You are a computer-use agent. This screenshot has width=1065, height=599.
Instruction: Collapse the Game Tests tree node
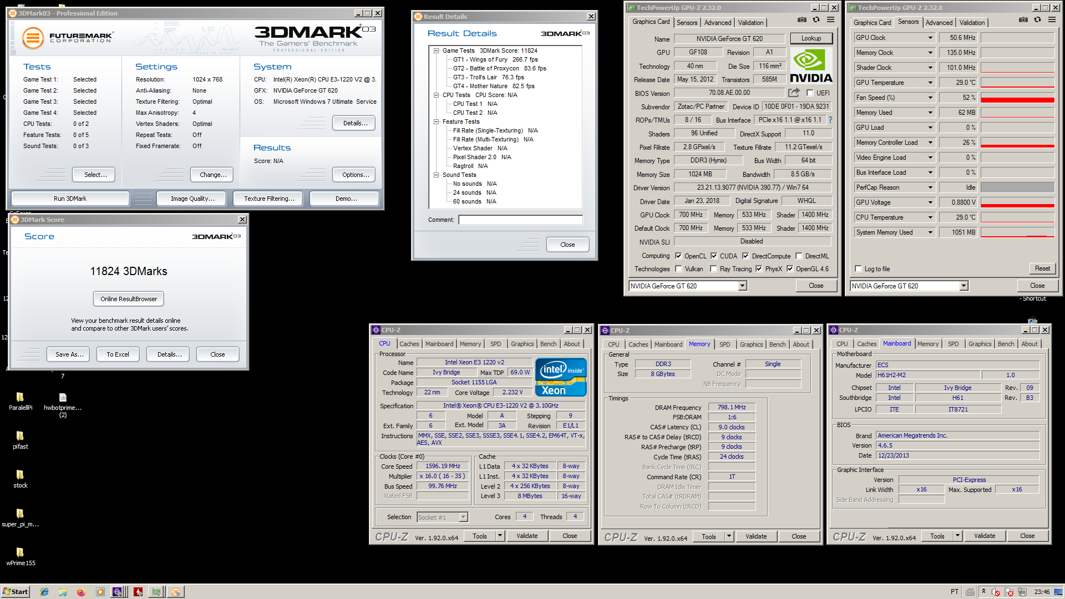pyautogui.click(x=437, y=50)
